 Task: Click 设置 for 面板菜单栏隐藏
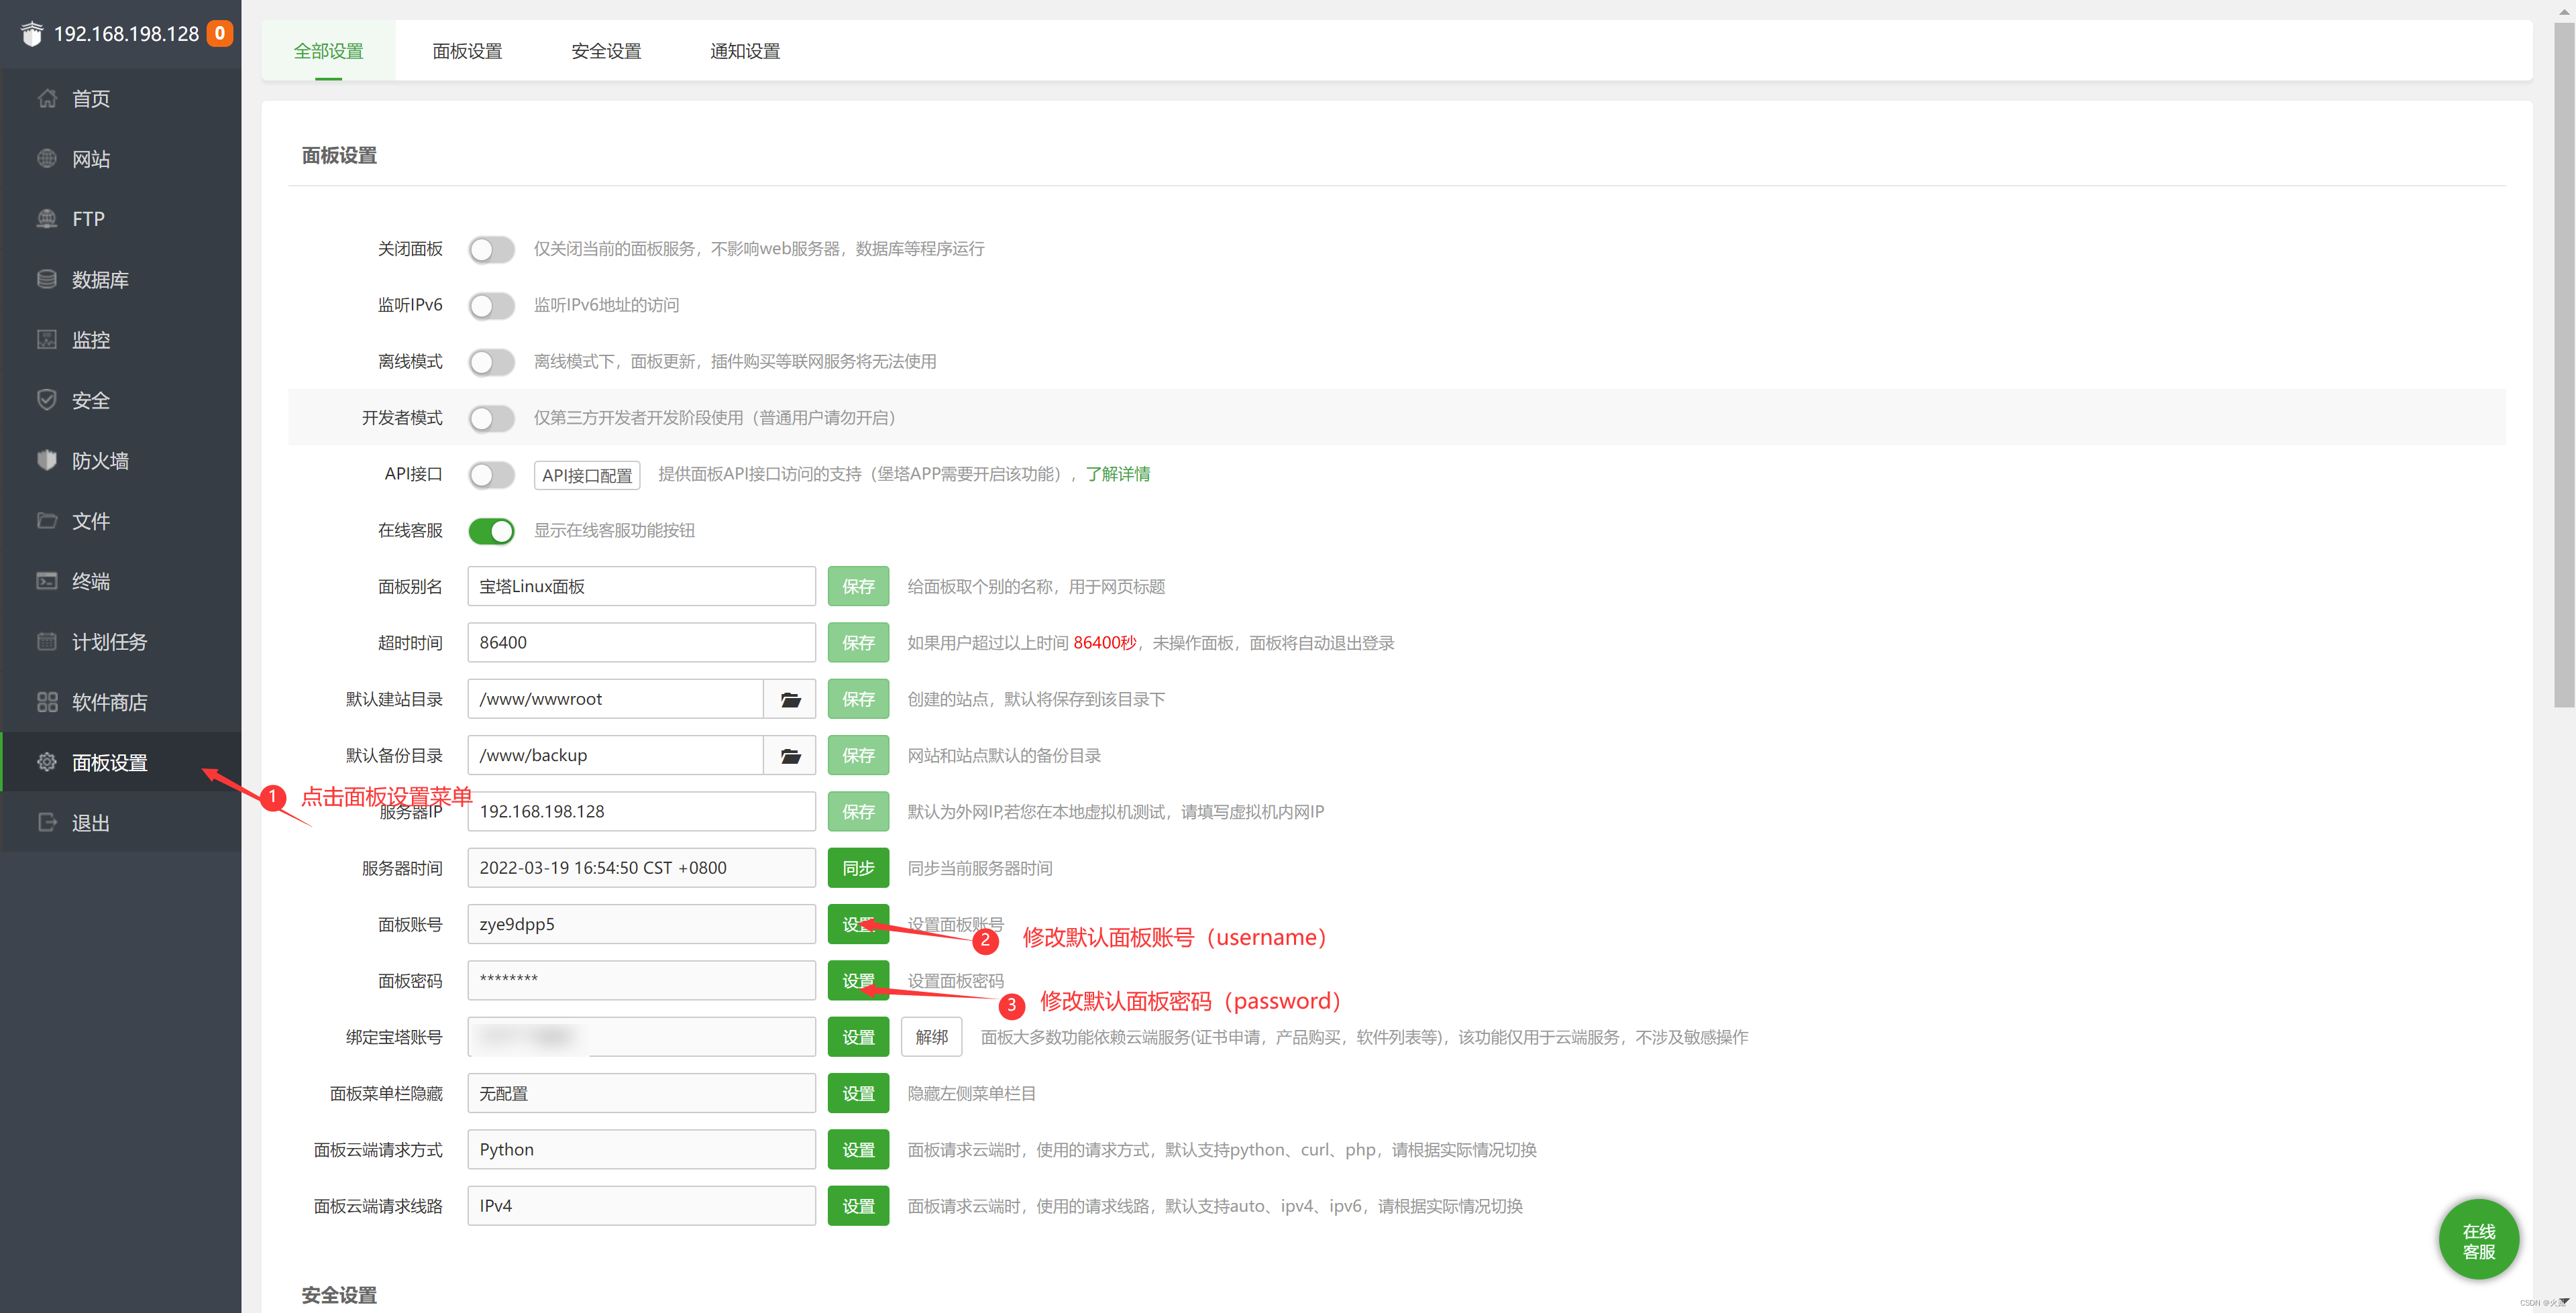858,1093
